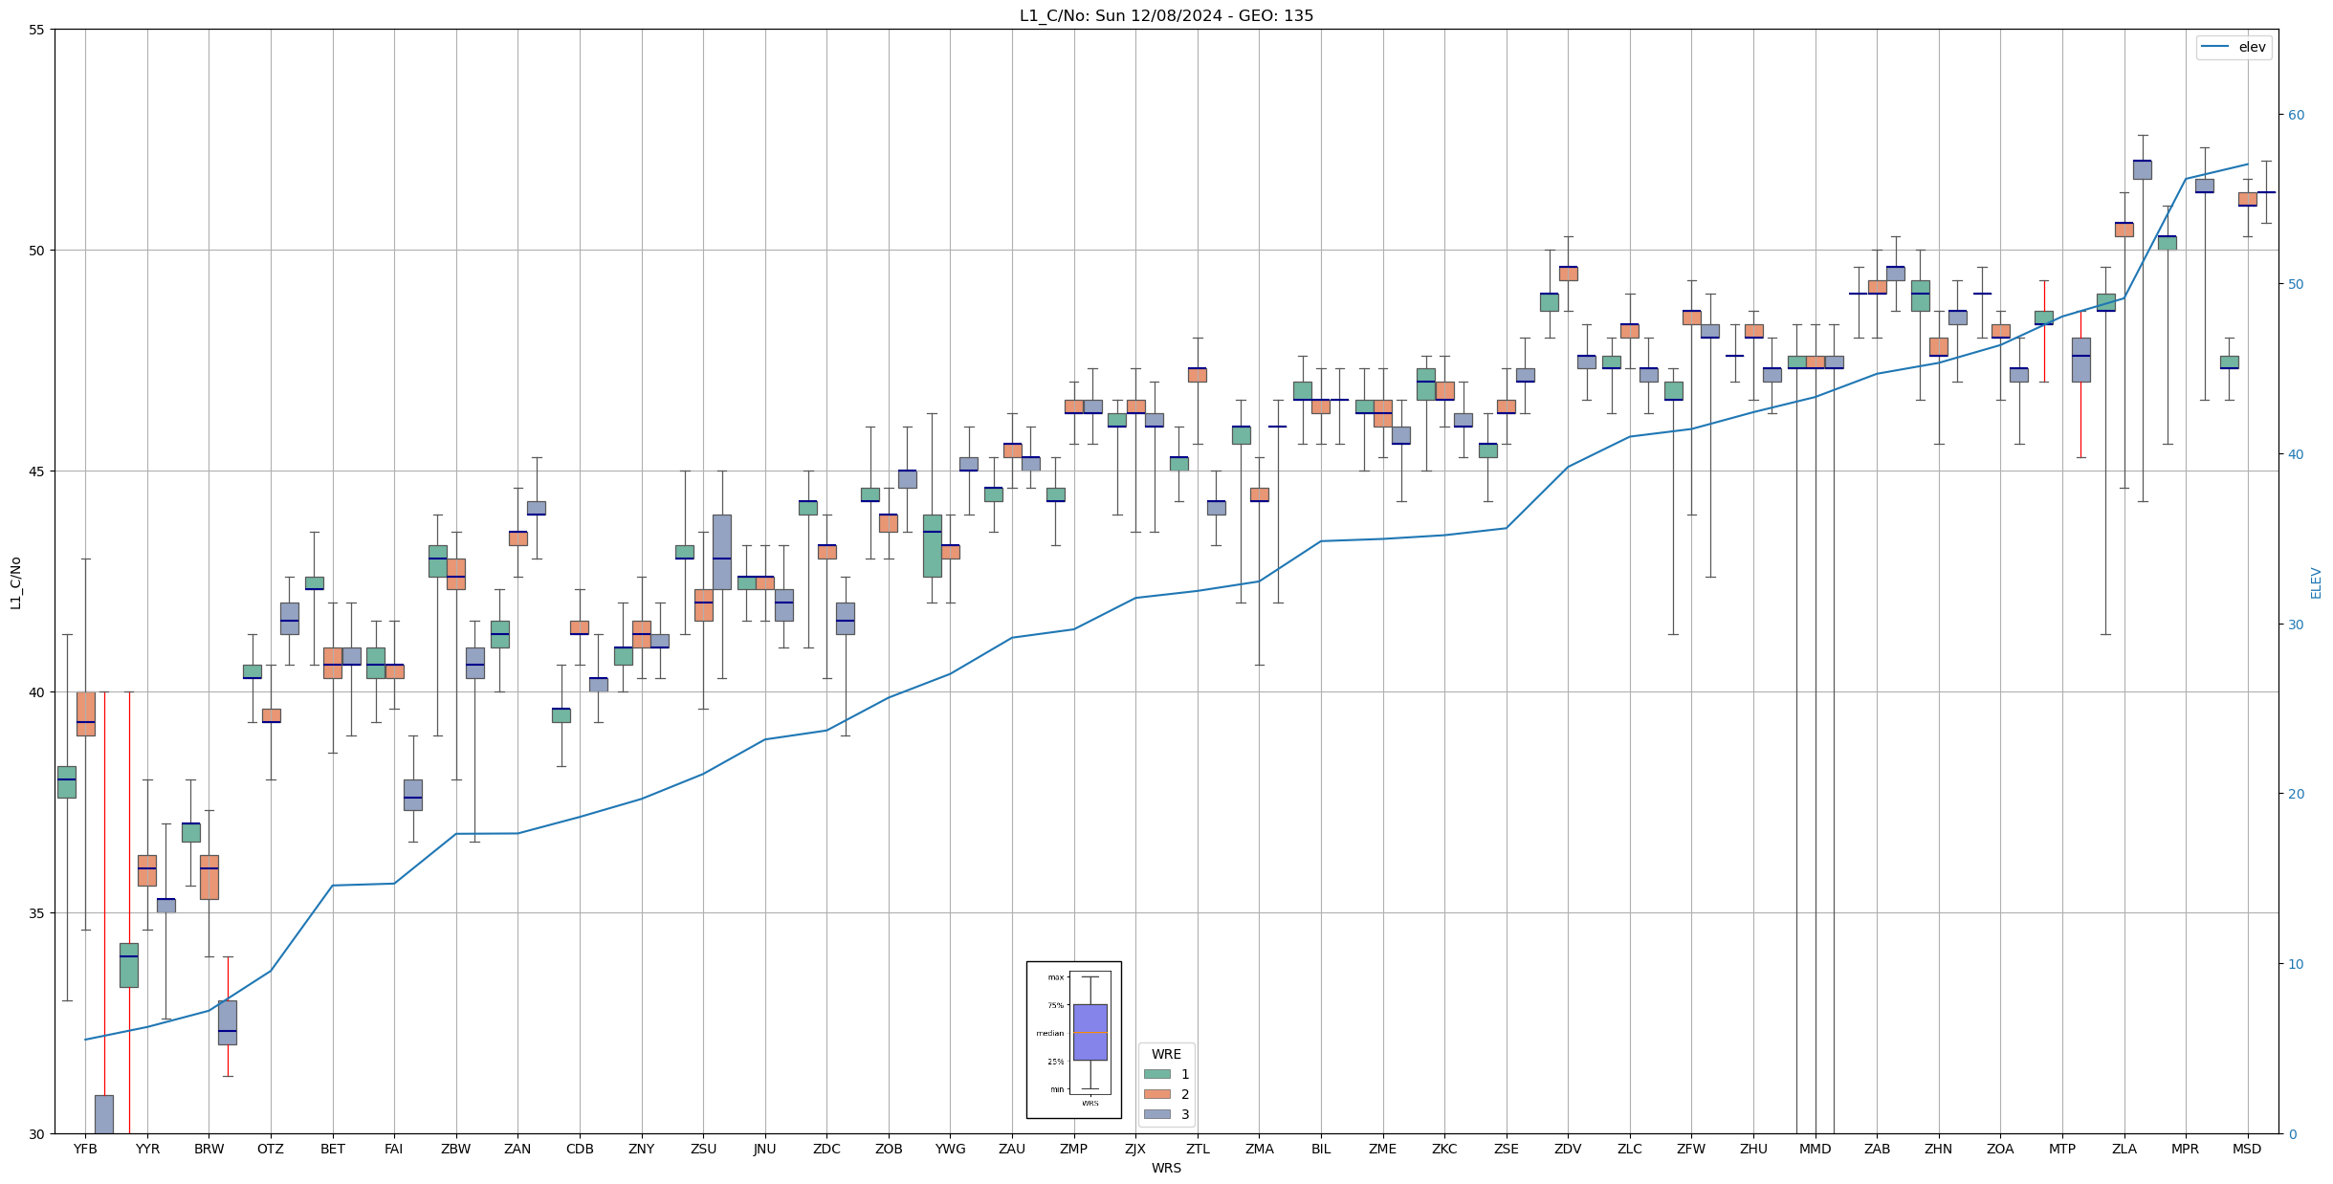This screenshot has width=2333, height=1184.
Task: Click the YFB station x-axis label
Action: pyautogui.click(x=85, y=1149)
